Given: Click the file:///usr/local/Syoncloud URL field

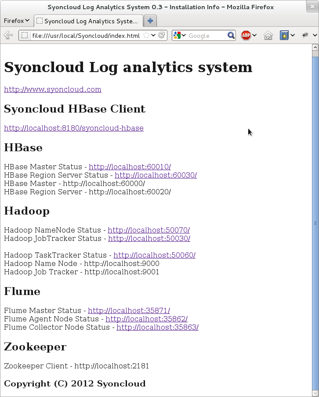Looking at the screenshot, I should [x=86, y=36].
